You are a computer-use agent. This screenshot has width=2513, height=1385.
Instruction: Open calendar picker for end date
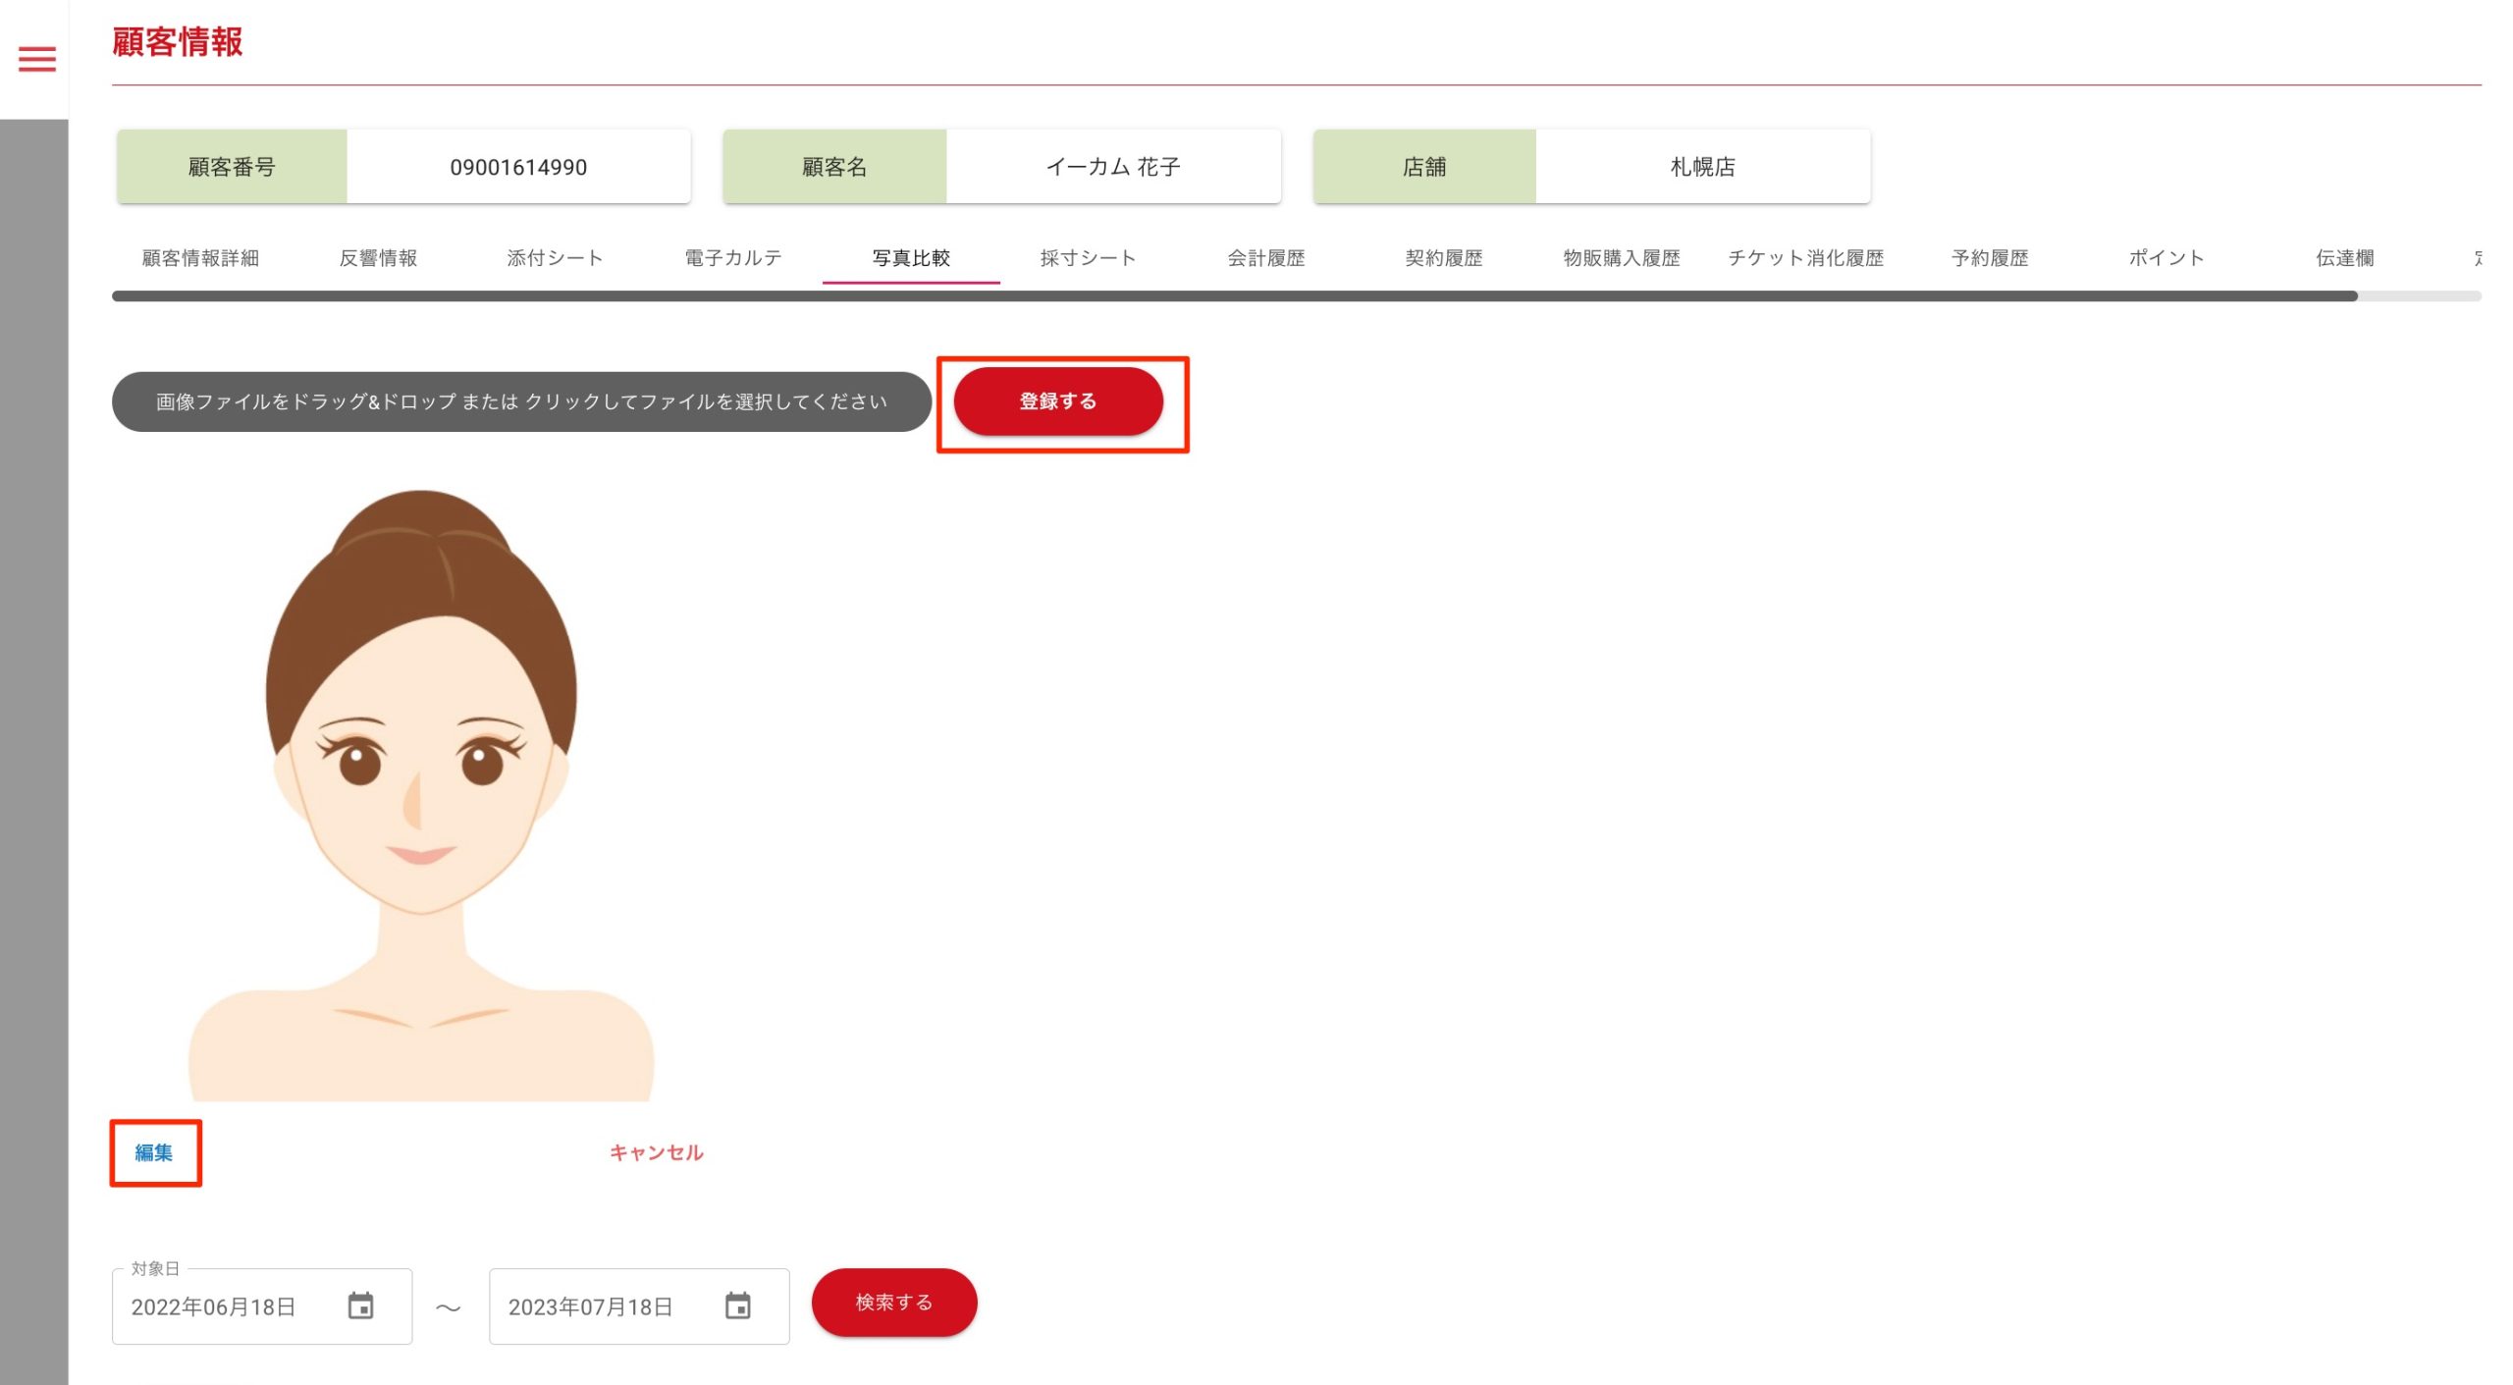737,1306
